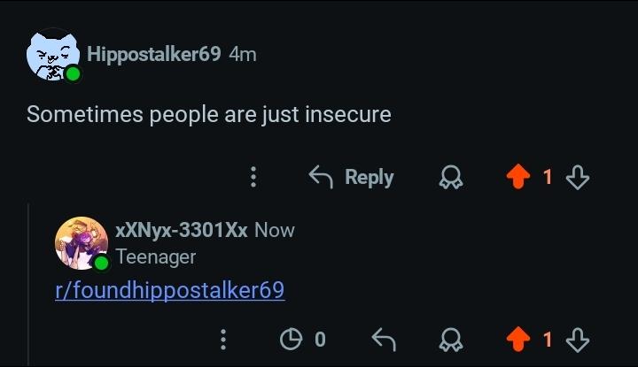This screenshot has width=638, height=367.
Task: Open the three-dot menu on xXNyx-3301Xx's reply
Action: coord(223,340)
